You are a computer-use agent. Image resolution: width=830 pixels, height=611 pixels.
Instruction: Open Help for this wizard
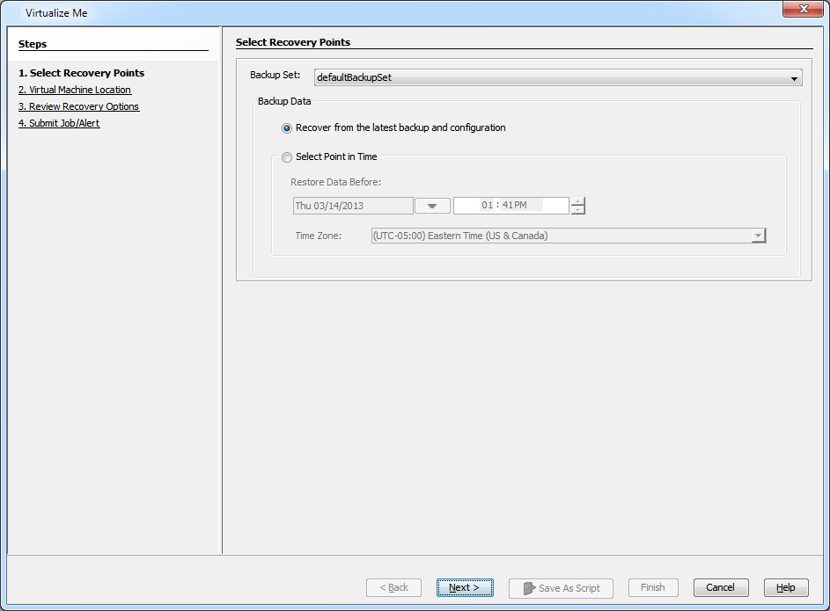coord(785,587)
